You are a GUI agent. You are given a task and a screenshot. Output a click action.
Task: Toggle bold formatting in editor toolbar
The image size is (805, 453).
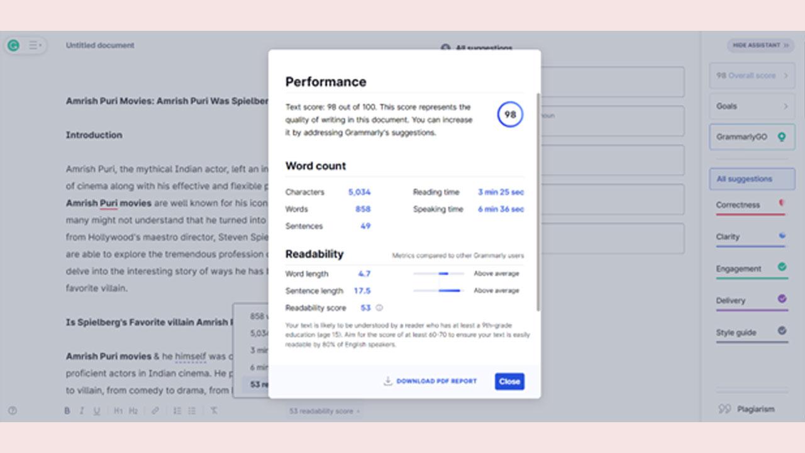67,411
